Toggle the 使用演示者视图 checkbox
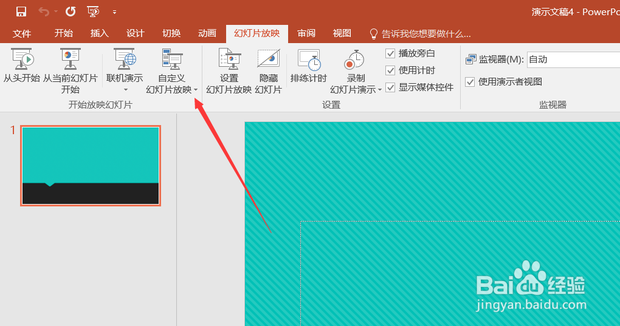 (x=470, y=82)
